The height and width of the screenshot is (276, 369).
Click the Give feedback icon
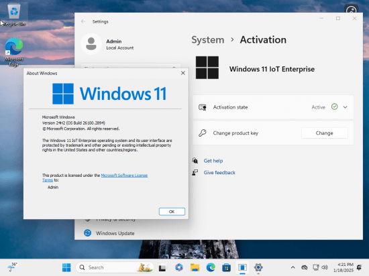click(x=195, y=172)
